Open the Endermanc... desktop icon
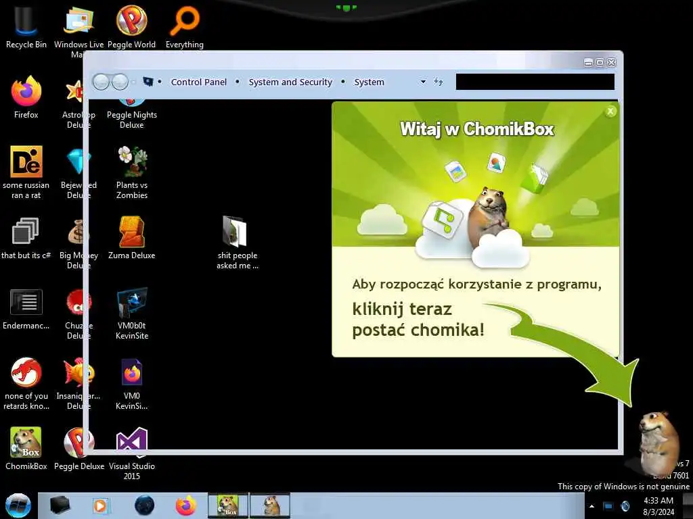 (26, 309)
